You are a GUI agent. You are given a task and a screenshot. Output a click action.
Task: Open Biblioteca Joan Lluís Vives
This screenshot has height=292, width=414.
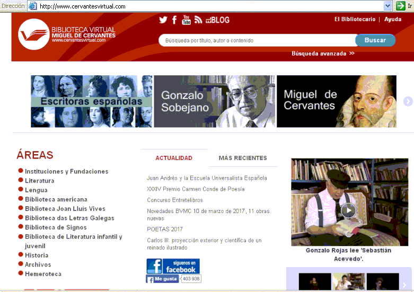tap(65, 209)
